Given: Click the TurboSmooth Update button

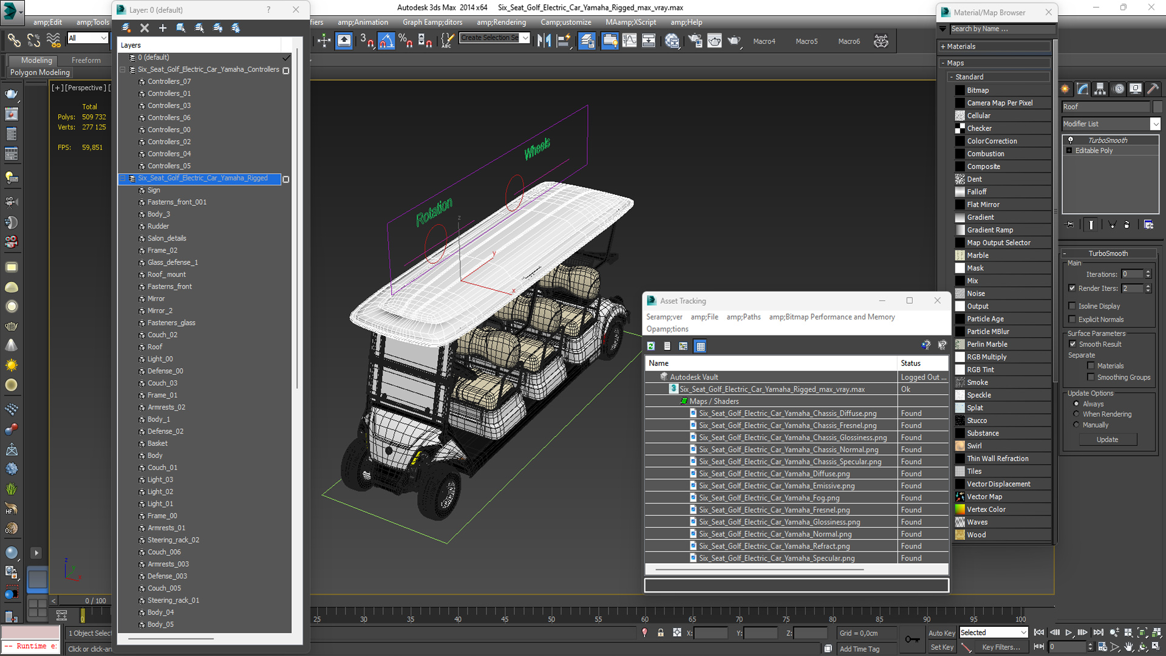Looking at the screenshot, I should pyautogui.click(x=1108, y=440).
